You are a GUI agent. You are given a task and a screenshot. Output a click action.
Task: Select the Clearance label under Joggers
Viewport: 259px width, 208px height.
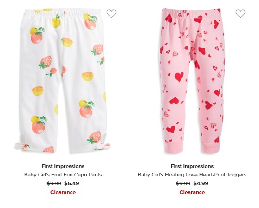pyautogui.click(x=192, y=192)
